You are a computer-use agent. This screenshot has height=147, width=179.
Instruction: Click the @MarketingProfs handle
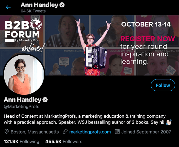tap(21, 106)
